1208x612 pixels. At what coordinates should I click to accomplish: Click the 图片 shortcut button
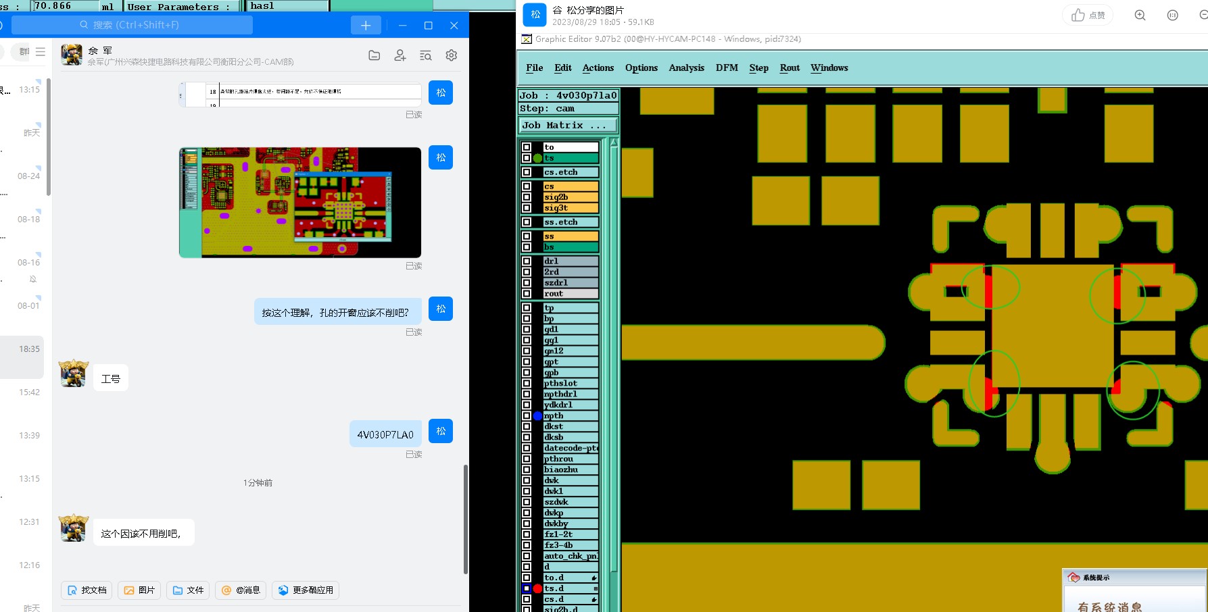139,590
